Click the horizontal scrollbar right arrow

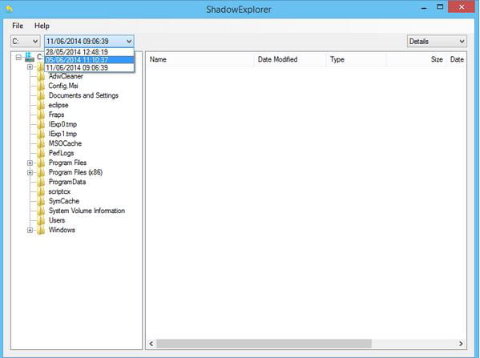click(461, 344)
